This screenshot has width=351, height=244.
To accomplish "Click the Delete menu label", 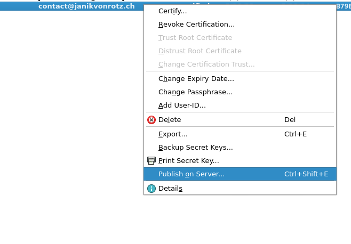I will click(170, 120).
